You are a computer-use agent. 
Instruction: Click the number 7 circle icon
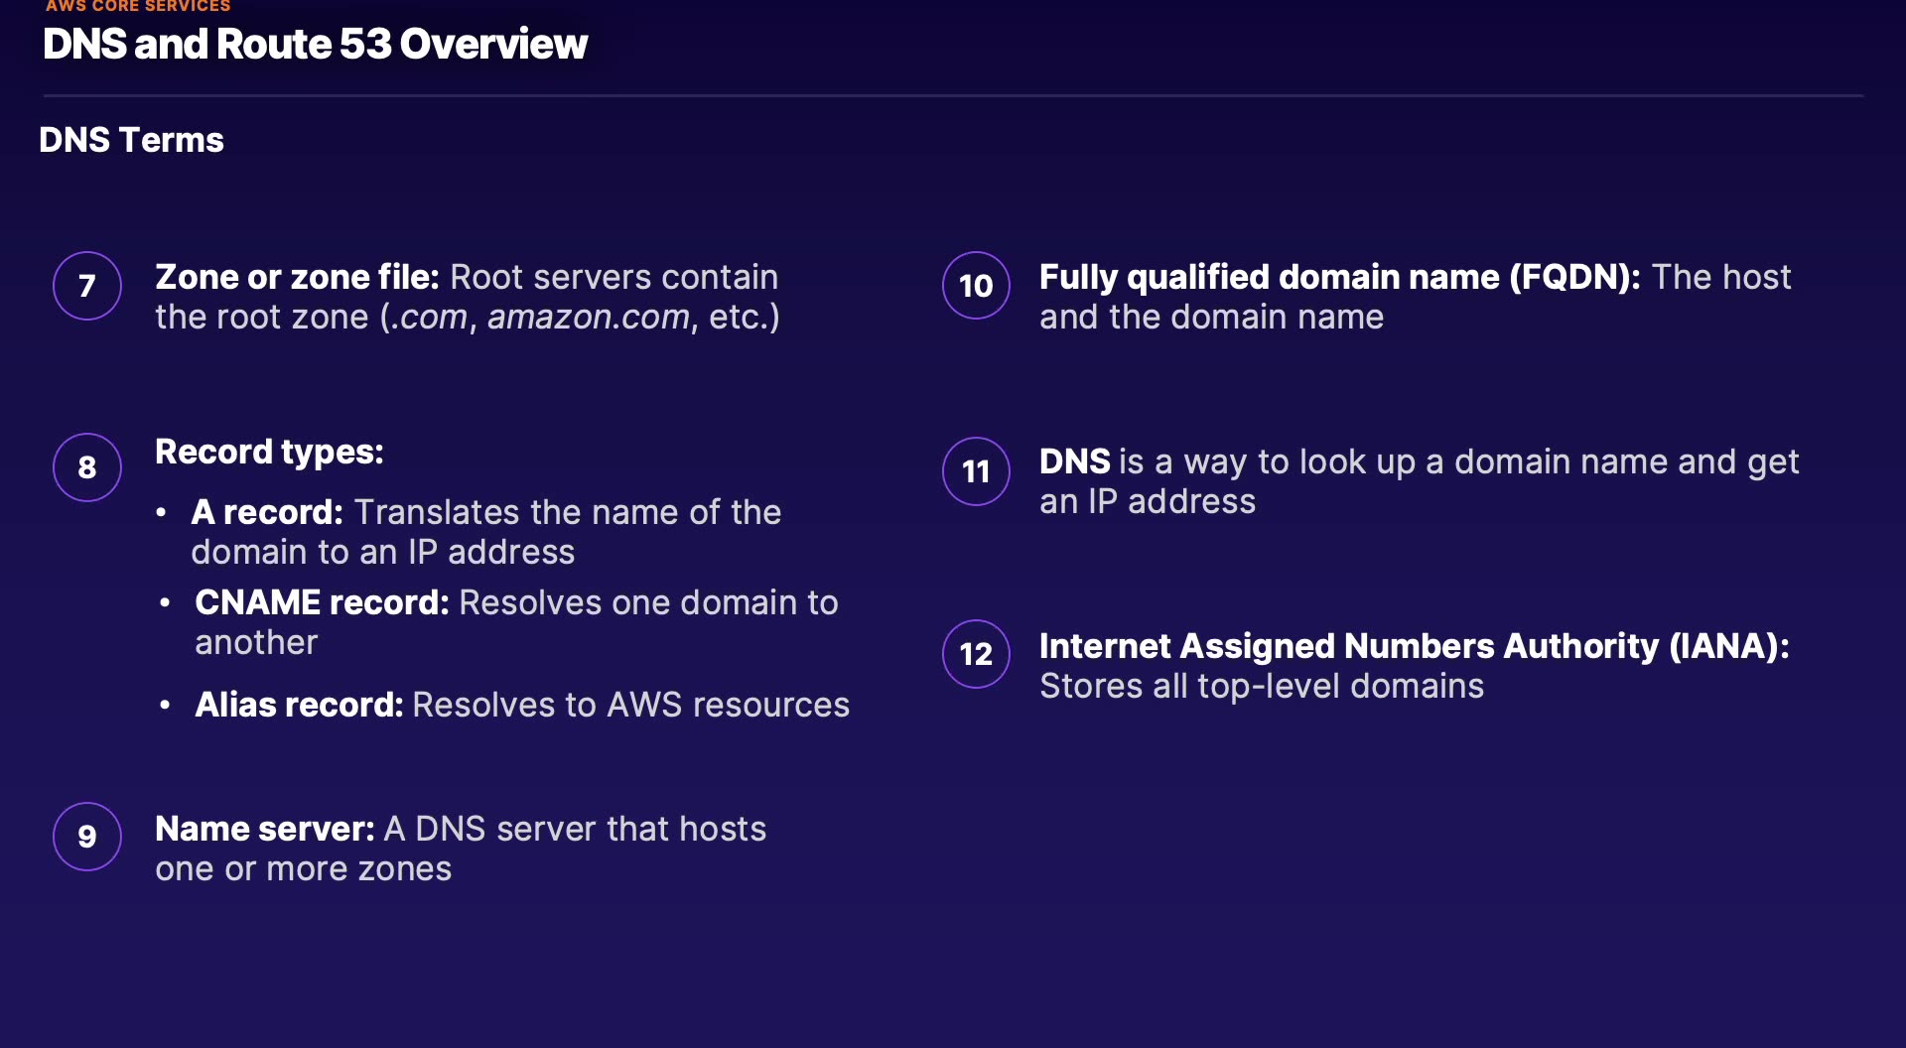pos(87,286)
